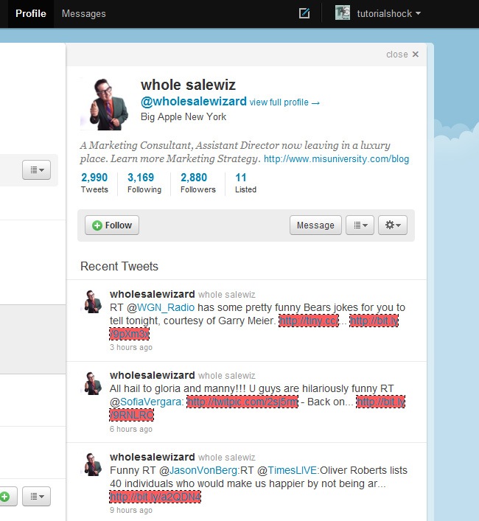Click wholesalewizard name on the Bears jokes tweet
The image size is (479, 521).
click(x=153, y=294)
